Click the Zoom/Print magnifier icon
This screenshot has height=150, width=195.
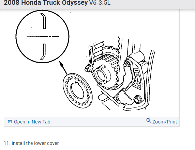click(x=149, y=120)
